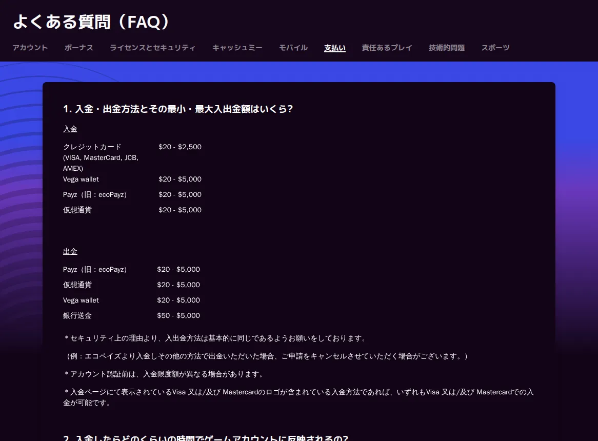Image resolution: width=598 pixels, height=441 pixels.
Task: Click the $20 - $2,500 credit card limit
Action: pos(180,147)
